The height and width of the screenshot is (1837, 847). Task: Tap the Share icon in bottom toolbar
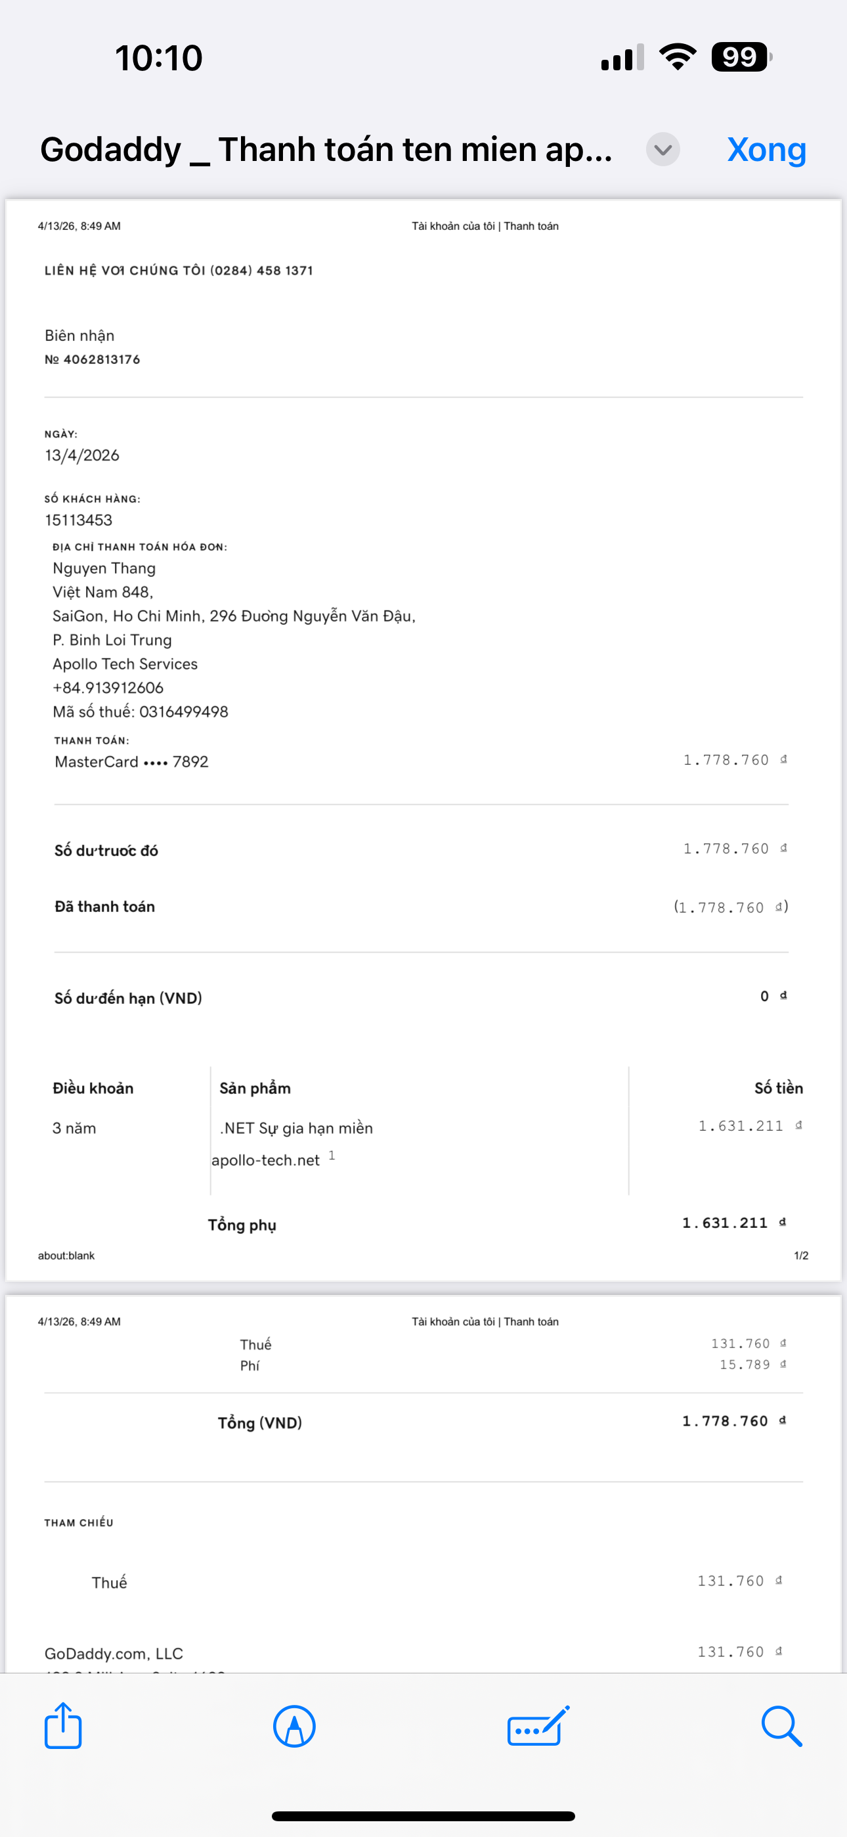coord(63,1726)
